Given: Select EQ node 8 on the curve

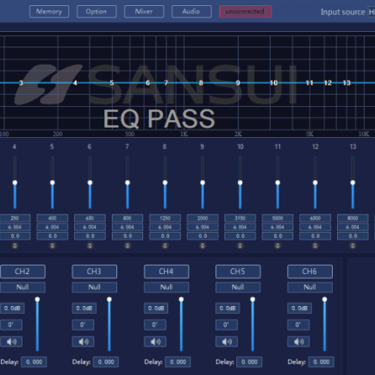Looking at the screenshot, I should [x=201, y=83].
